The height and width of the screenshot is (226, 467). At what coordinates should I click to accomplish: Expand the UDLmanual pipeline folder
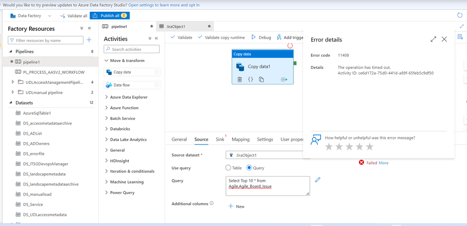click(x=13, y=92)
